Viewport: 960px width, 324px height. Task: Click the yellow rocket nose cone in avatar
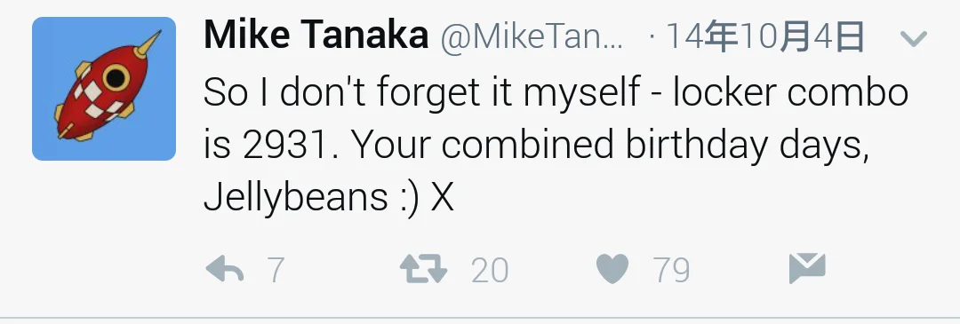point(148,44)
